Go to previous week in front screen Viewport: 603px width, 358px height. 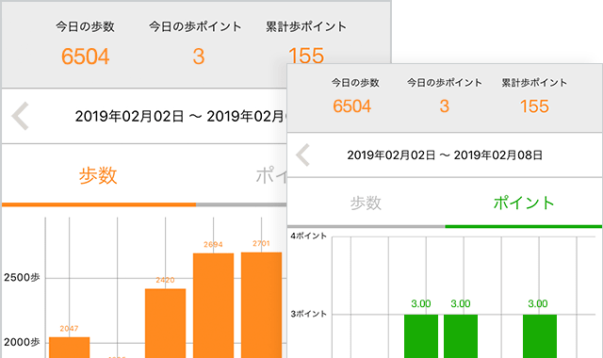coord(302,155)
